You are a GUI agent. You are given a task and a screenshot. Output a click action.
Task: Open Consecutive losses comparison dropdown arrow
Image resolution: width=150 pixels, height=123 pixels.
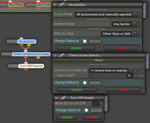(x=131, y=71)
